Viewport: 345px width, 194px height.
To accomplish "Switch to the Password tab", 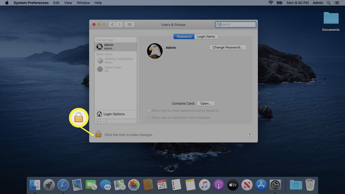I will 184,36.
